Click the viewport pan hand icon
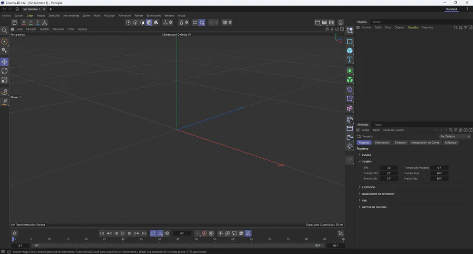 [327, 29]
